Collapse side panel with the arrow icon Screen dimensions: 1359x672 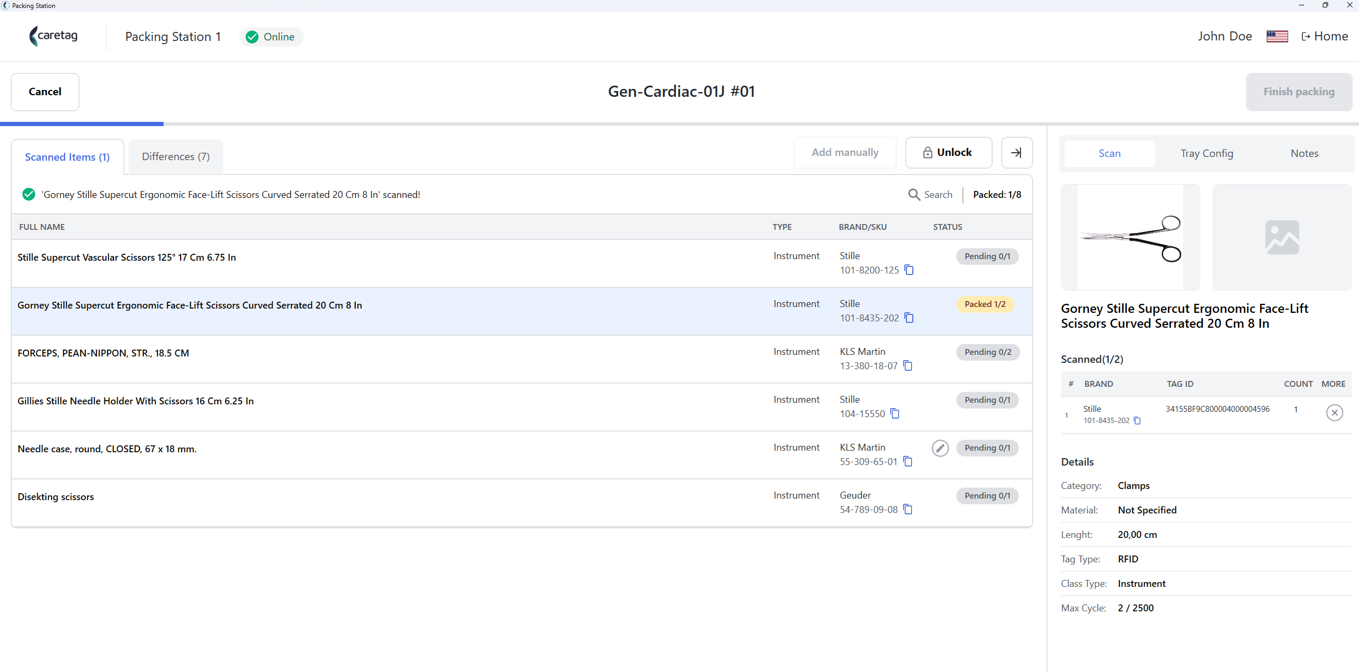[x=1017, y=153]
